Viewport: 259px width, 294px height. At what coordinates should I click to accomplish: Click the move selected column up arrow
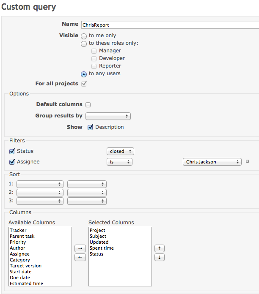(x=160, y=248)
